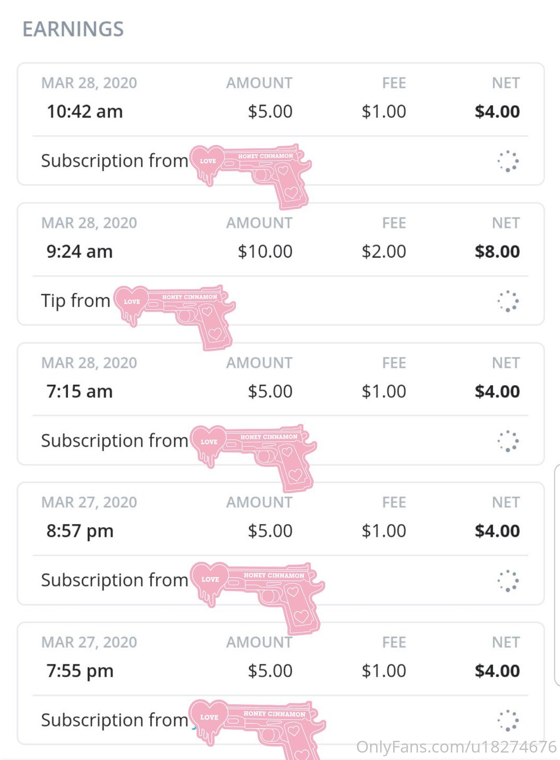Click the EARNINGS section heading
This screenshot has width=560, height=760.
[73, 29]
